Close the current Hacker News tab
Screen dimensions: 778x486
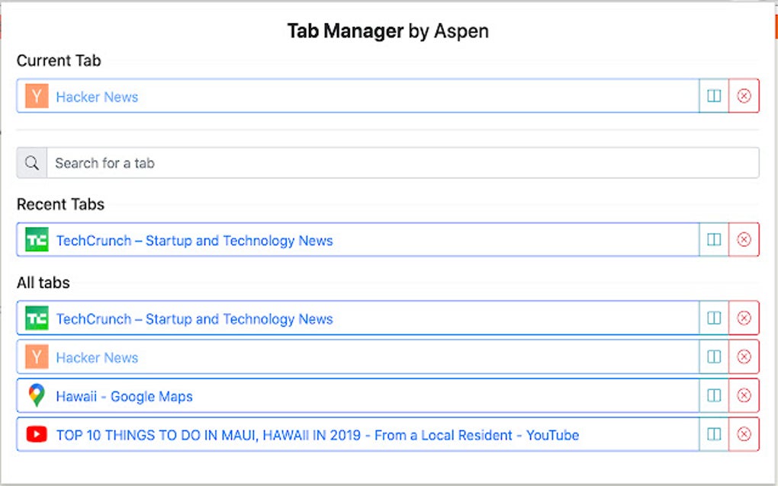click(x=744, y=96)
